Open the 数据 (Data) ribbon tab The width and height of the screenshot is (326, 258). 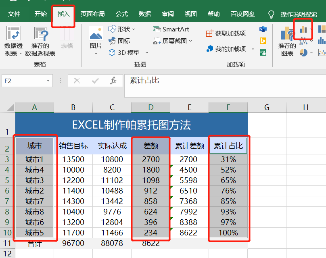[145, 14]
